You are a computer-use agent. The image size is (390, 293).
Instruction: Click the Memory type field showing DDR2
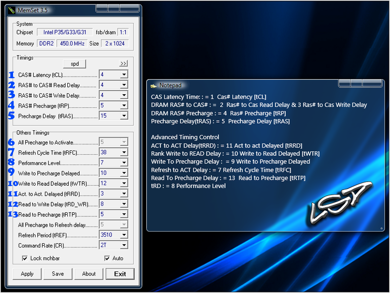46,43
